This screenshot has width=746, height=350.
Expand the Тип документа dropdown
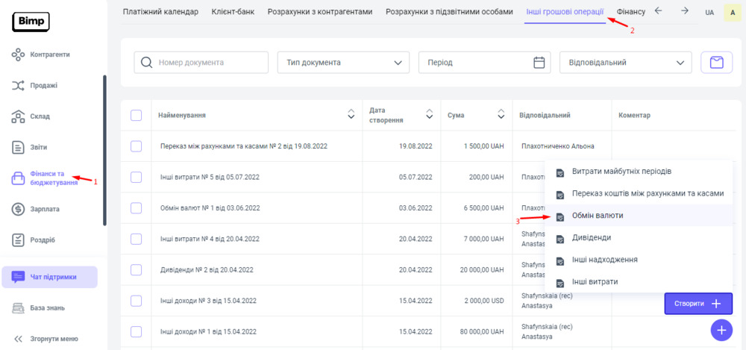point(343,63)
